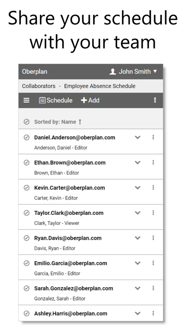Click Sarah.Gonzalez@oberplan.com email

click(74, 288)
